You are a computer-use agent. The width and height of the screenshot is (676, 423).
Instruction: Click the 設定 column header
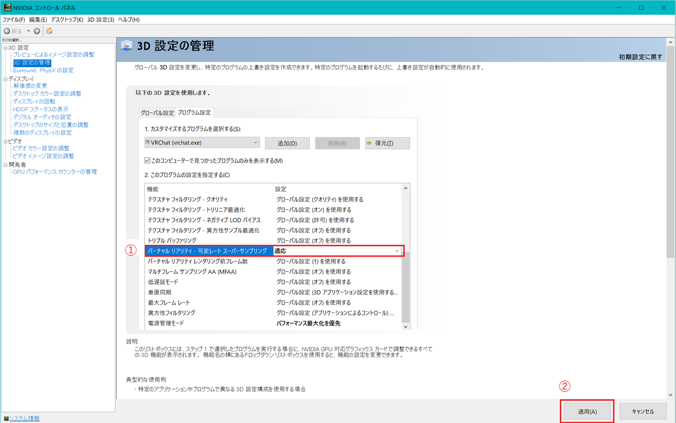[x=337, y=188]
